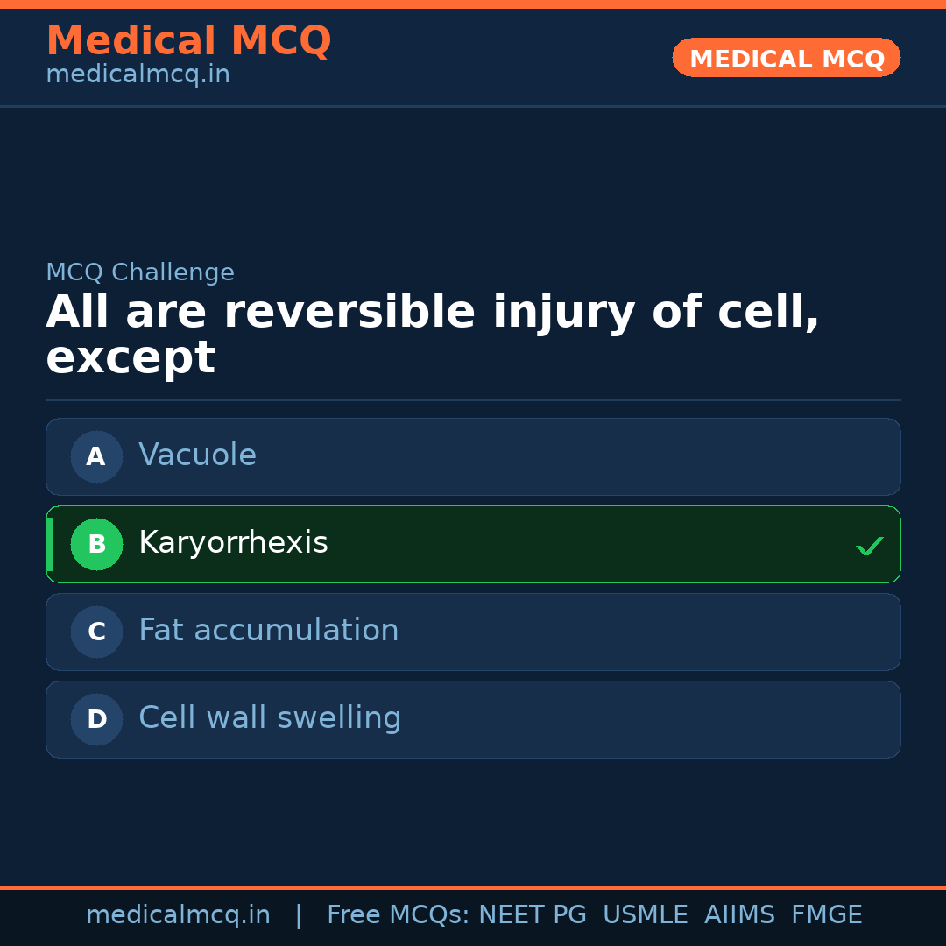Click the letter C circle icon

(96, 632)
